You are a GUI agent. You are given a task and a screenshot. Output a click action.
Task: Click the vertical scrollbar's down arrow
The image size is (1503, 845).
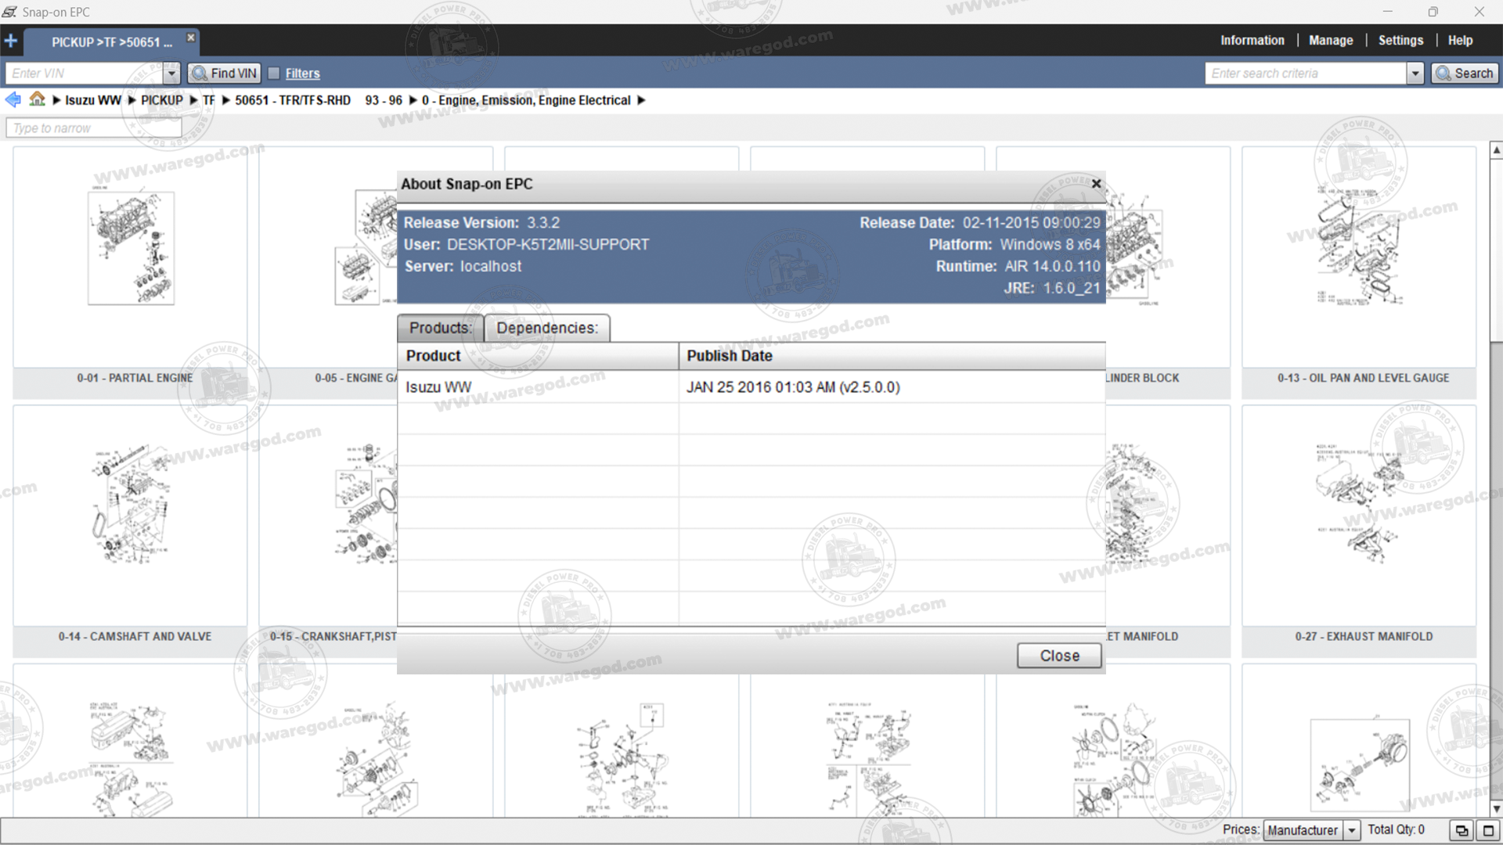[1496, 809]
